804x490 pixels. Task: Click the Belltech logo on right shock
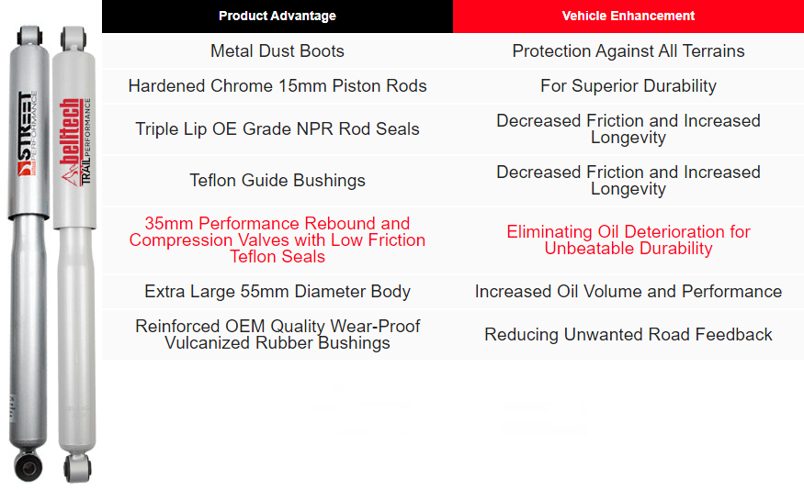pyautogui.click(x=70, y=138)
